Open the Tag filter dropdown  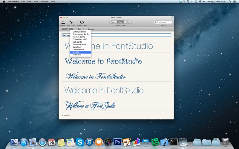click(x=81, y=29)
